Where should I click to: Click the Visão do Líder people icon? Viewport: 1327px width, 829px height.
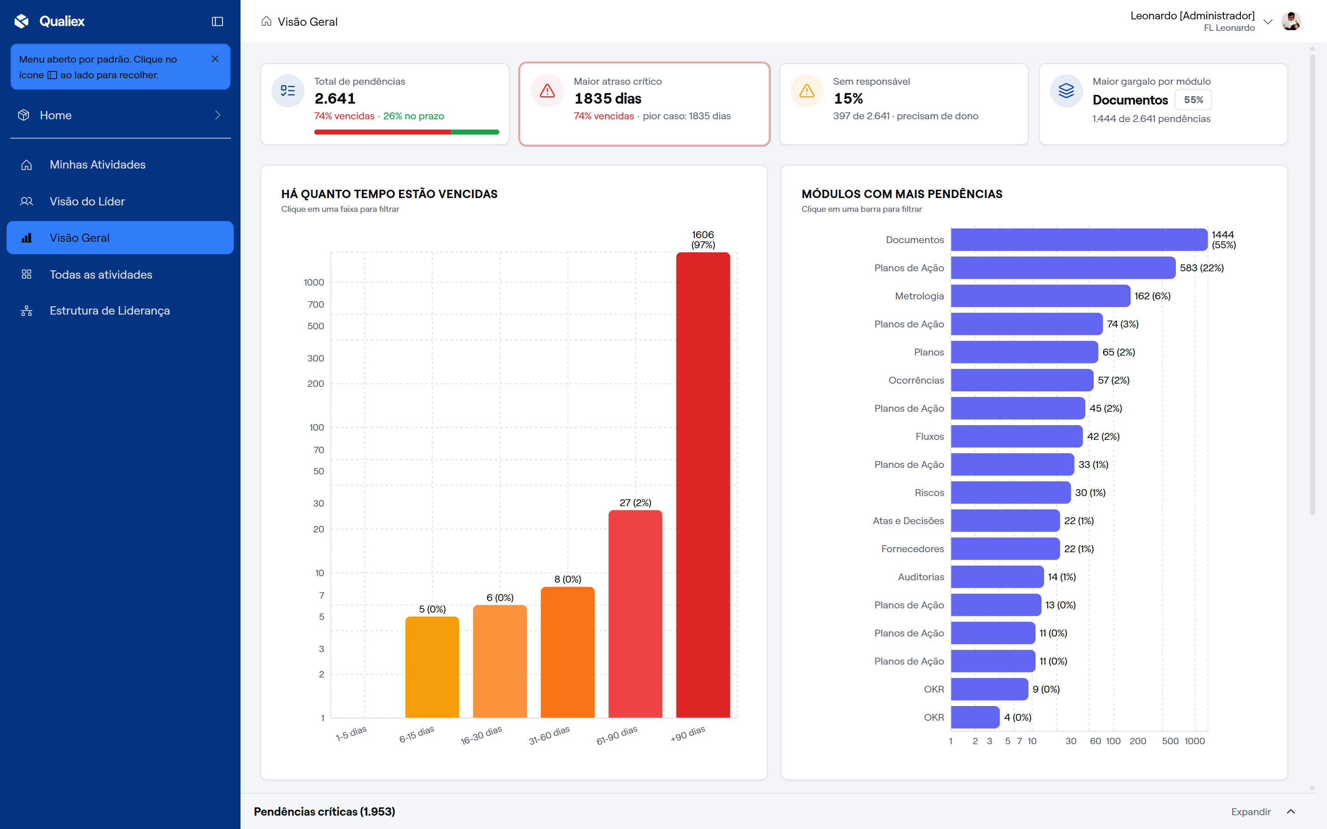pyautogui.click(x=26, y=201)
